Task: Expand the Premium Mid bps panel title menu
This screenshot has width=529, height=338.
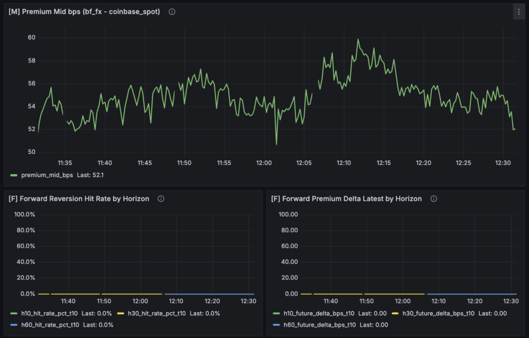Action: point(84,12)
